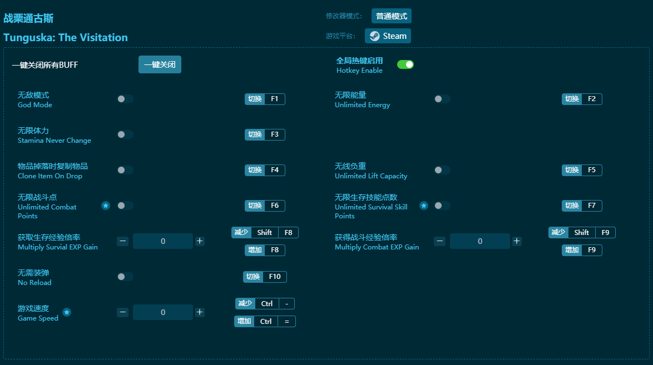Click the F1 hotkey button for God Mode
653x365 pixels.
265,99
